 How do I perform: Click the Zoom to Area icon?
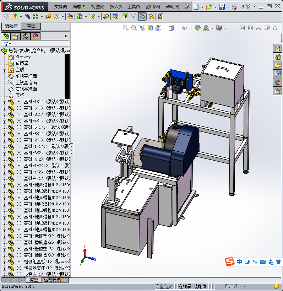click(x=134, y=28)
